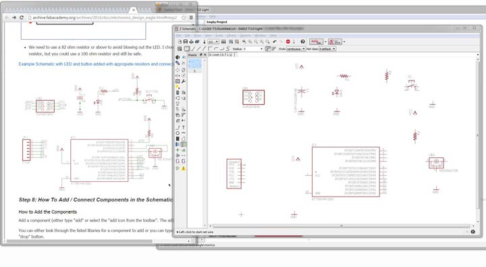Choose the third wire bend style
The width and height of the screenshot is (486, 267).
pyautogui.click(x=198, y=49)
